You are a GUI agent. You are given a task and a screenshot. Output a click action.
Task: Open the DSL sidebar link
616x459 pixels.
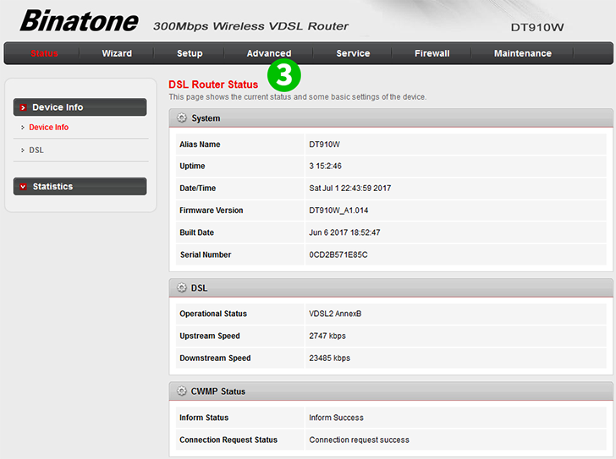click(36, 150)
